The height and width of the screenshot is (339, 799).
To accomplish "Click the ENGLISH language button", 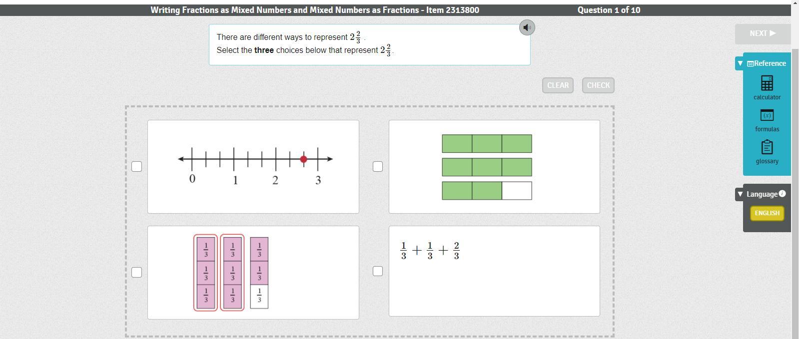I will tap(767, 213).
